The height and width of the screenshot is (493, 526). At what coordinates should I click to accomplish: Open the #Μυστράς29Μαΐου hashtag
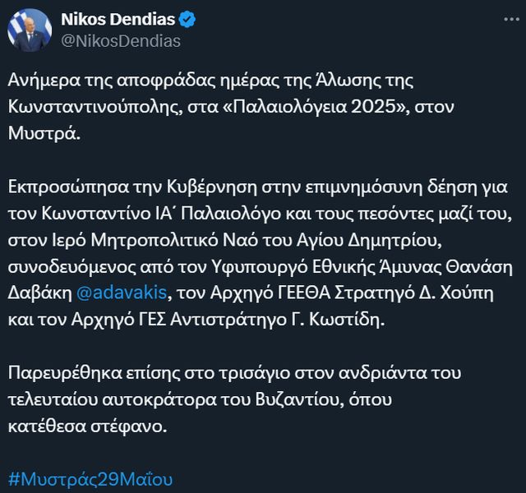[x=91, y=479]
